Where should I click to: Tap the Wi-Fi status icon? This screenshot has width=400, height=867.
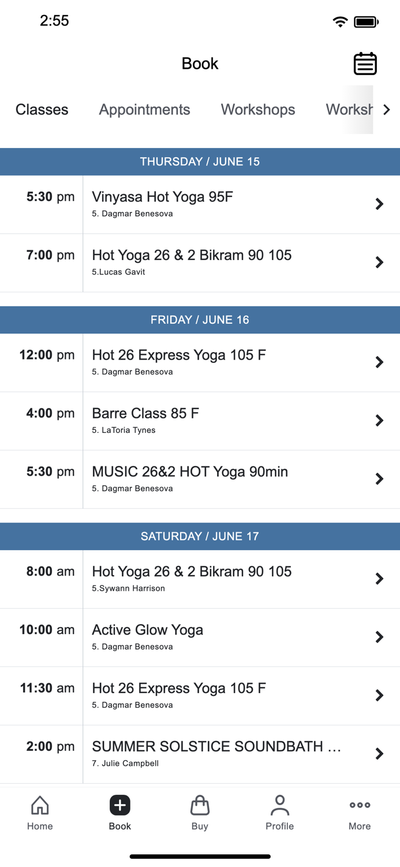pos(340,21)
